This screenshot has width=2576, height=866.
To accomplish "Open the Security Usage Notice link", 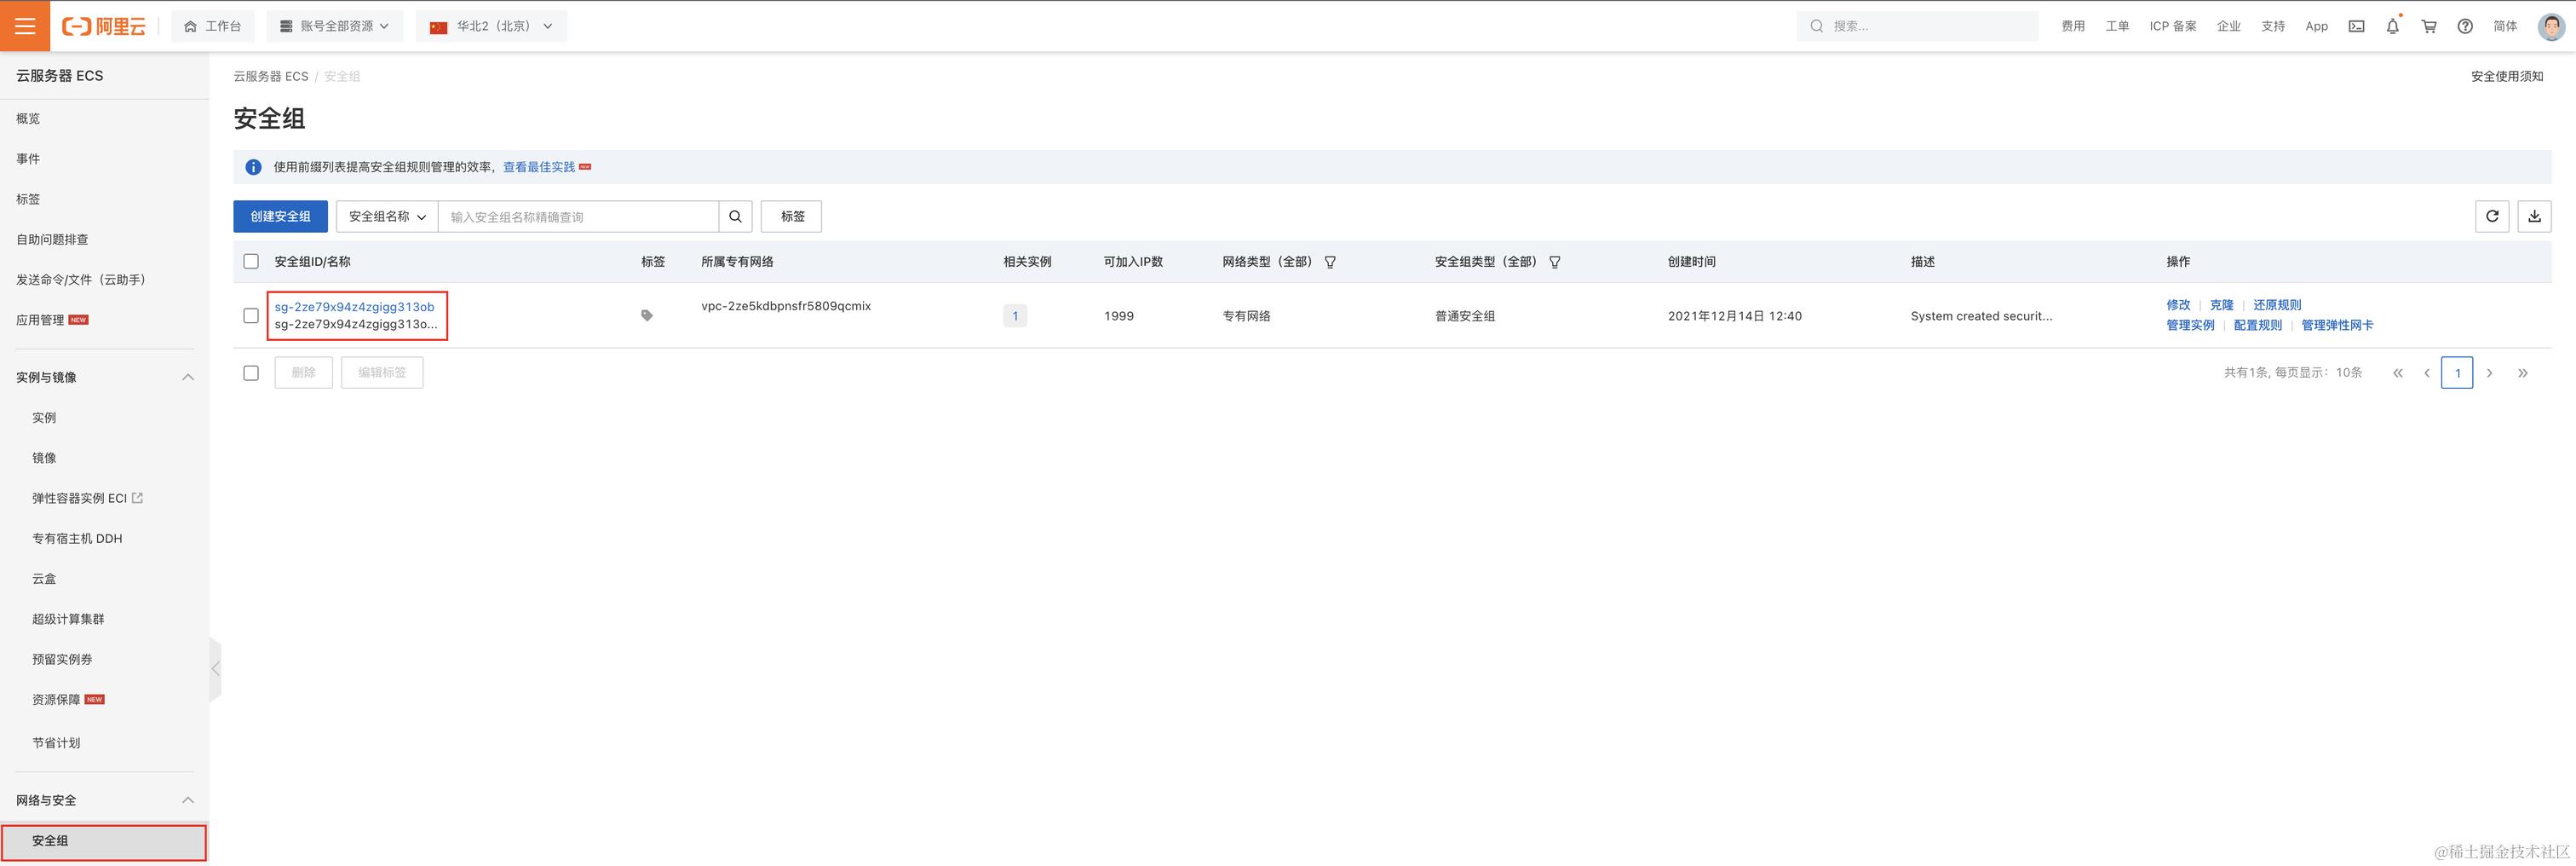I will (x=2507, y=76).
